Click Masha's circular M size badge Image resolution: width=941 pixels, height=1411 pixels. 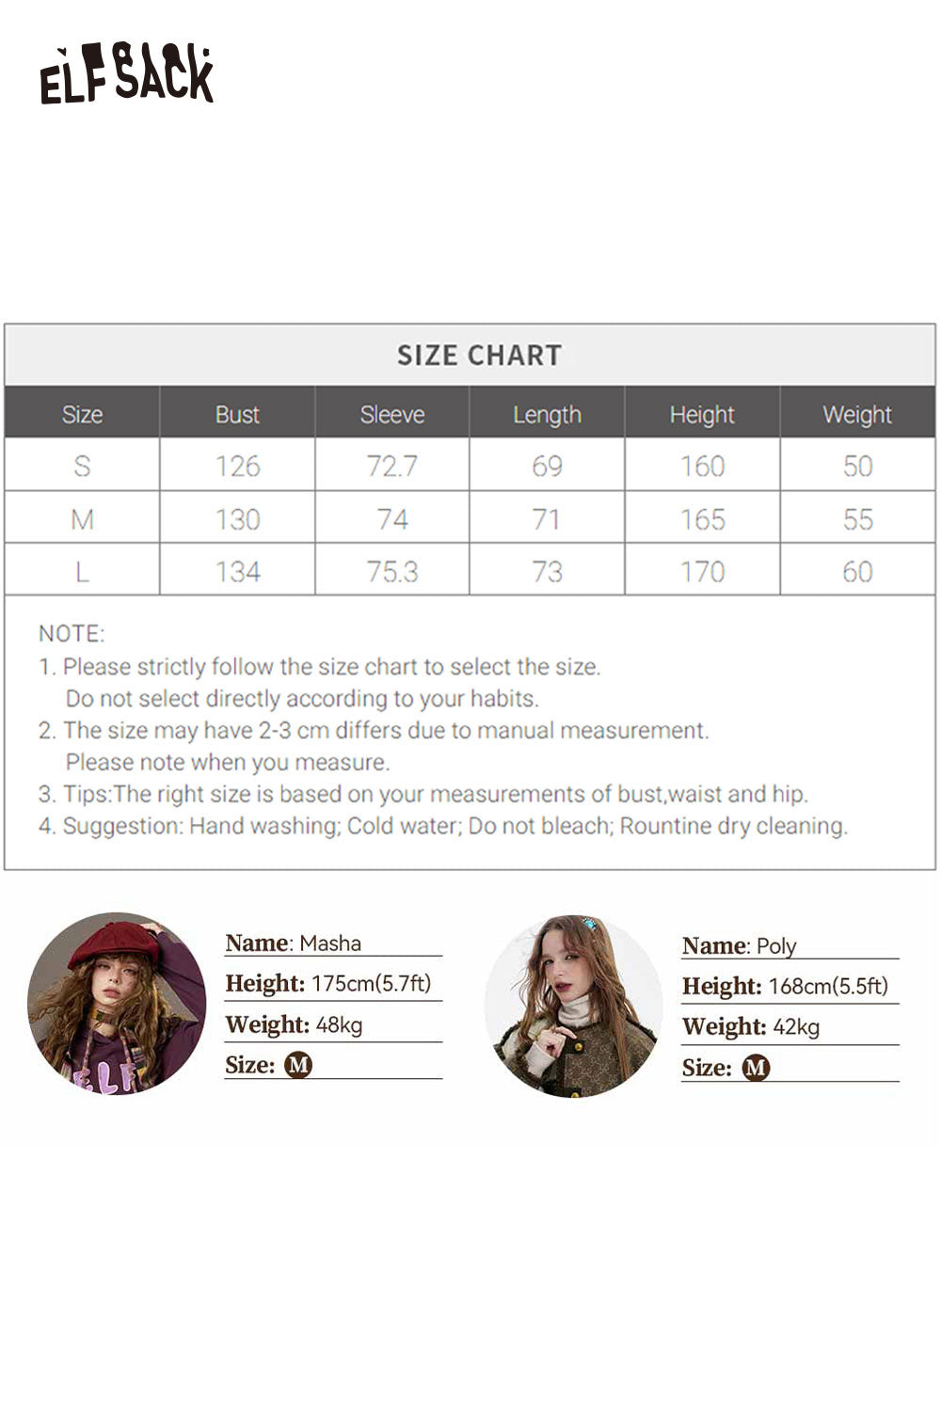coord(298,1065)
